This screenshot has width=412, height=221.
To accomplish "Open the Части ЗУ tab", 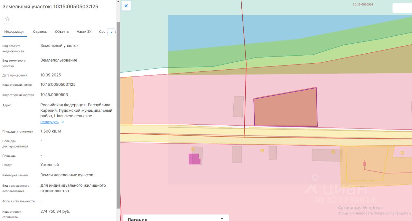I will coord(84,31).
